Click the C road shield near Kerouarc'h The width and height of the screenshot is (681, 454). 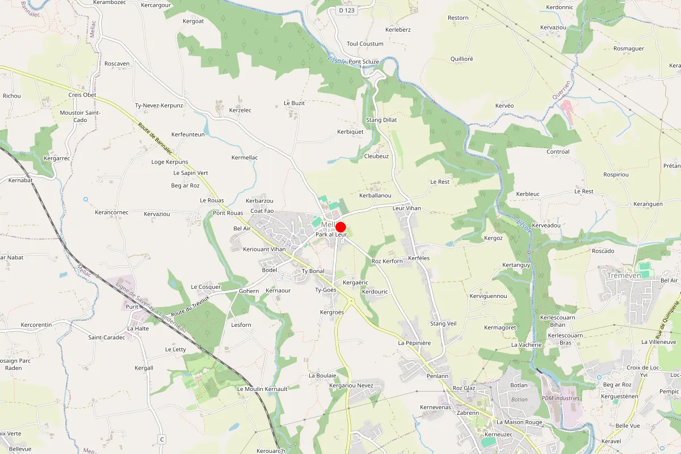[x=162, y=439]
